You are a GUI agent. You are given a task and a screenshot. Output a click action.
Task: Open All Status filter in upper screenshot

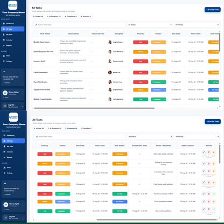click(x=149, y=25)
